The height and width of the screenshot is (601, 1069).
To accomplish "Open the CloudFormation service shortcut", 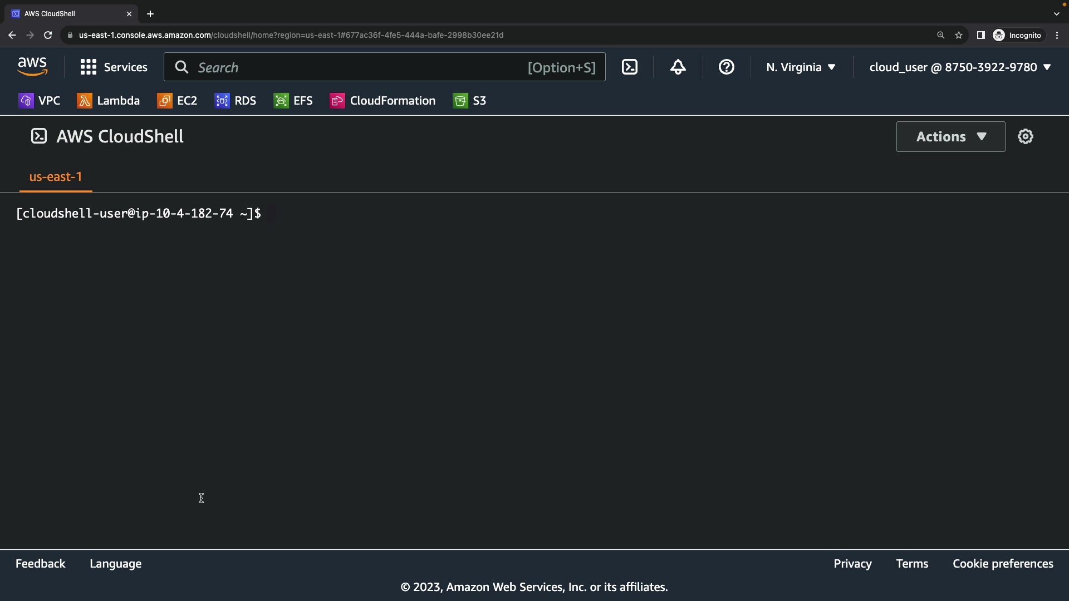I will (383, 101).
